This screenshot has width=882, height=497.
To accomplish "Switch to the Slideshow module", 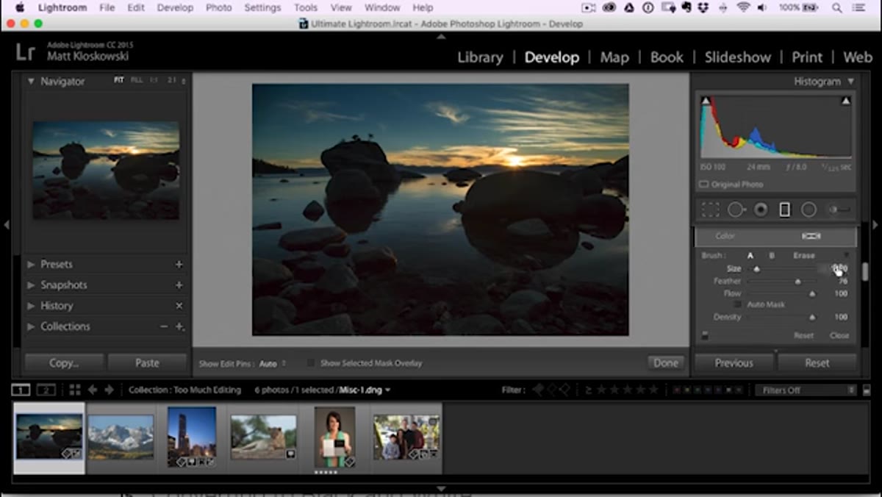I will pyautogui.click(x=738, y=57).
